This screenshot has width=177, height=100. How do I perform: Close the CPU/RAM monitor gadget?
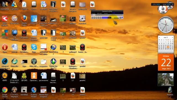coord(173,4)
